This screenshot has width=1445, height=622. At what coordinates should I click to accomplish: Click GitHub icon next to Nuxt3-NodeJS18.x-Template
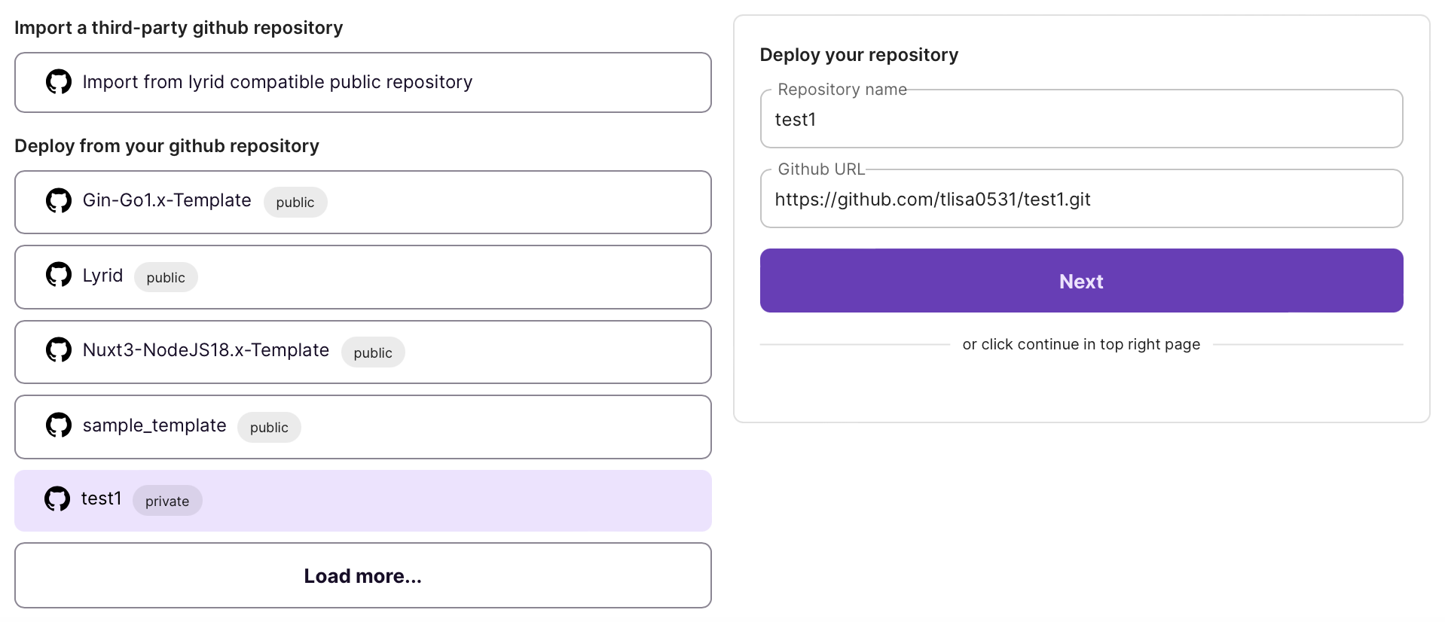coord(59,349)
